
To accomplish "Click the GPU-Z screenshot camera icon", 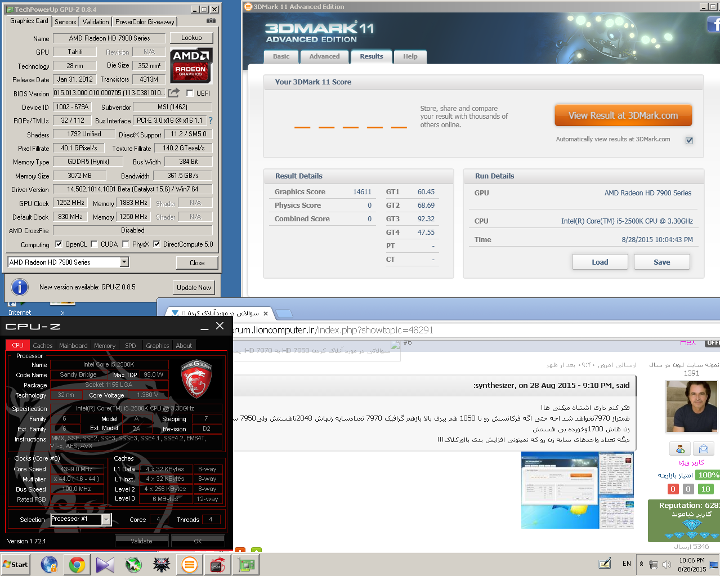I will pyautogui.click(x=211, y=21).
